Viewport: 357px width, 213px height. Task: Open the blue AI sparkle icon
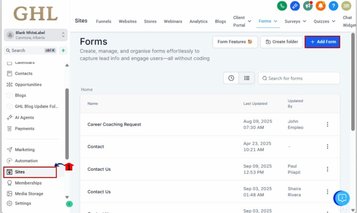(295, 6)
